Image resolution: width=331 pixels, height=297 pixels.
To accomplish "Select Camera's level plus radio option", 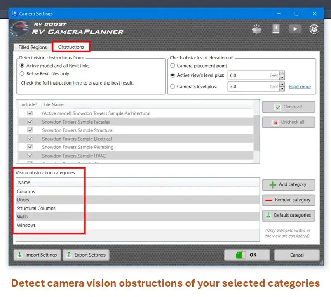I will click(x=173, y=87).
